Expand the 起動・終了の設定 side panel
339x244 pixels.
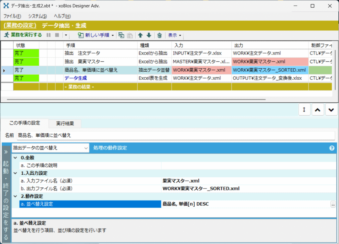[x=6, y=152]
